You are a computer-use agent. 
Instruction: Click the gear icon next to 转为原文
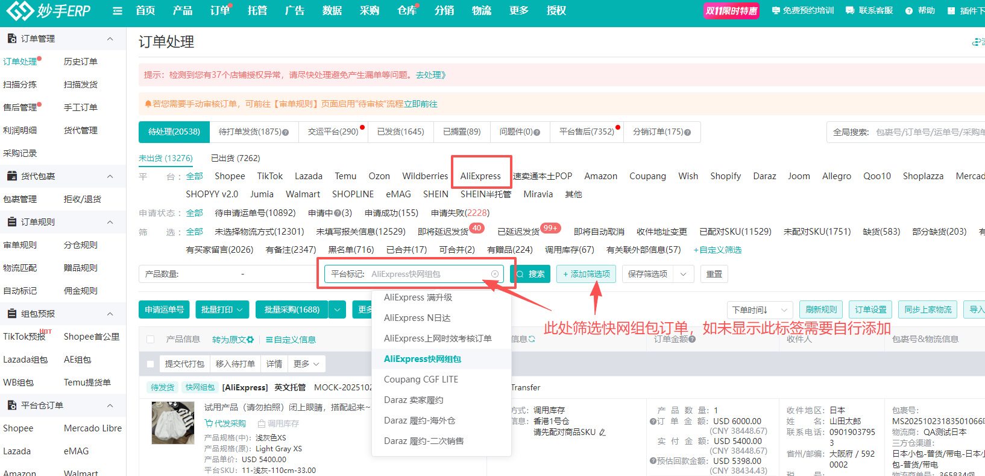coord(250,340)
